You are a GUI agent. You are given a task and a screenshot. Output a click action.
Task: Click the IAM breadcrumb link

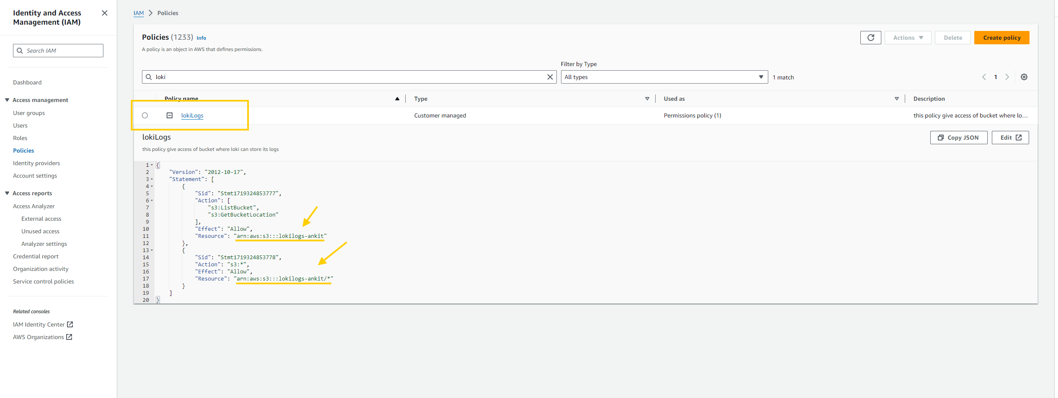coord(139,13)
